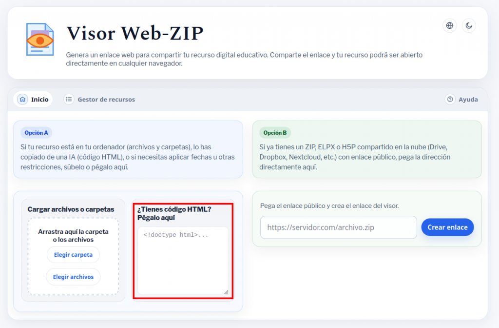Click the public link URL input field
The image size is (499, 328).
click(338, 227)
